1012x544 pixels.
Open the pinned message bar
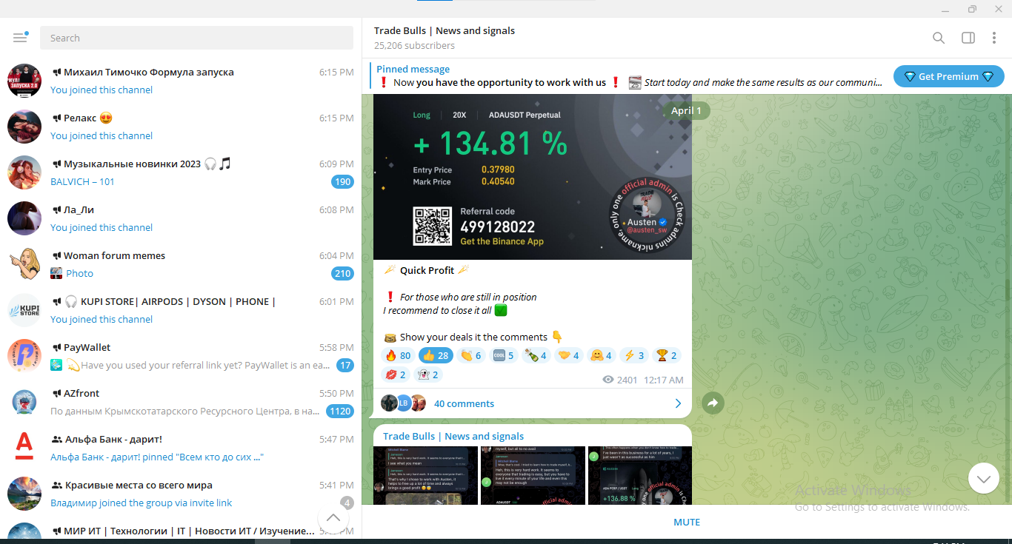(630, 76)
